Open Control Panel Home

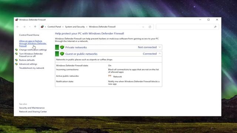tap(29, 35)
